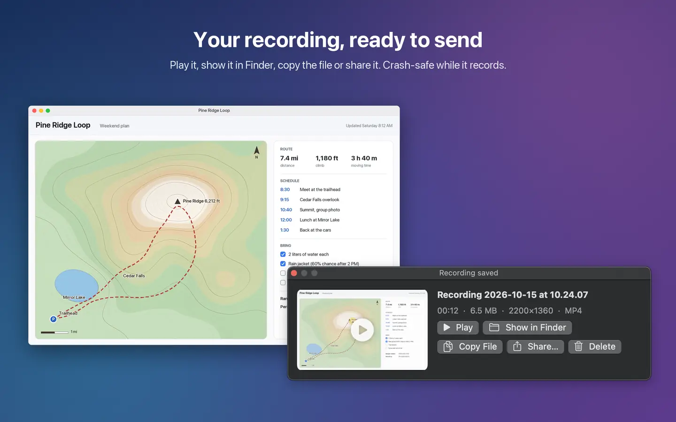Click the play overlay on the recording thumbnail
This screenshot has width=676, height=422.
362,330
